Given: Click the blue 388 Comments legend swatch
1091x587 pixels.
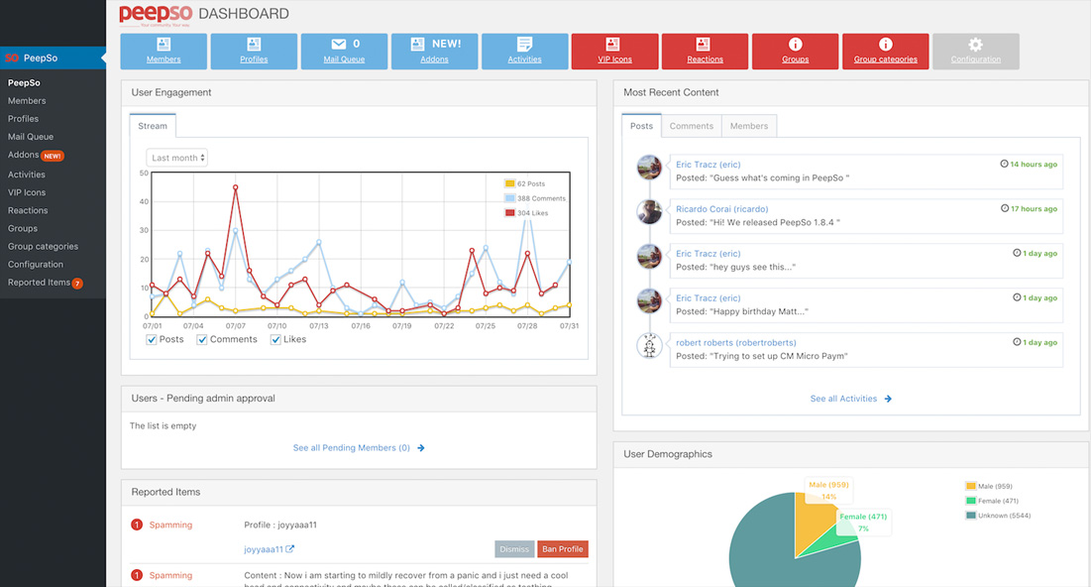Looking at the screenshot, I should [509, 198].
